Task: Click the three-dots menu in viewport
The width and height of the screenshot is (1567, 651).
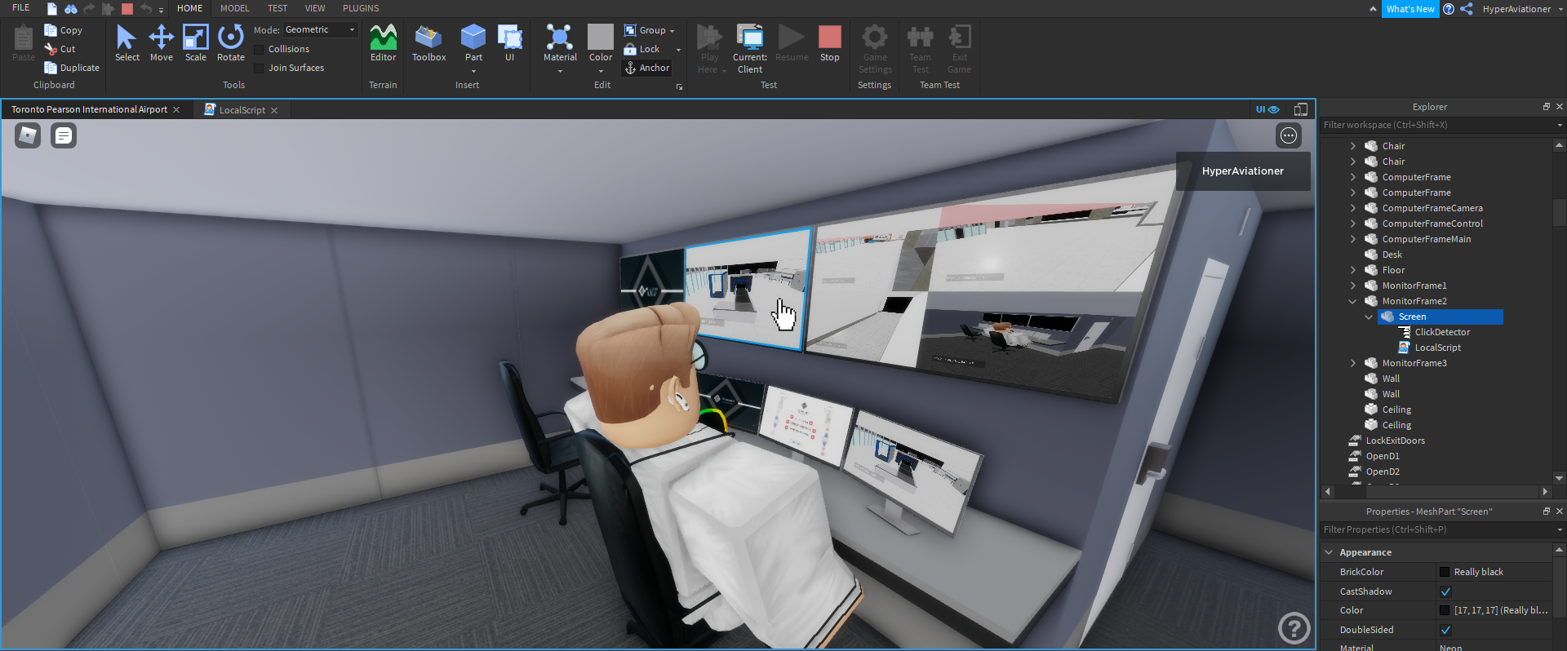Action: [x=1289, y=135]
